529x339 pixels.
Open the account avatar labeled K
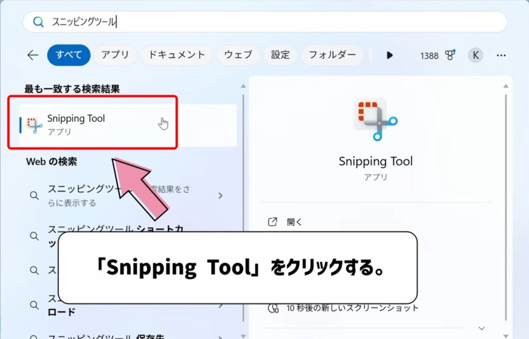tap(475, 55)
